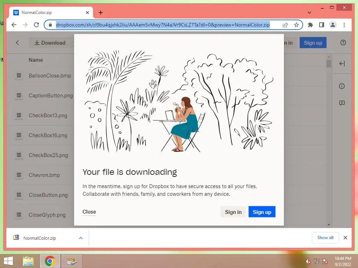Click blue Sign up button in dialog
The width and height of the screenshot is (358, 268).
[x=262, y=212]
